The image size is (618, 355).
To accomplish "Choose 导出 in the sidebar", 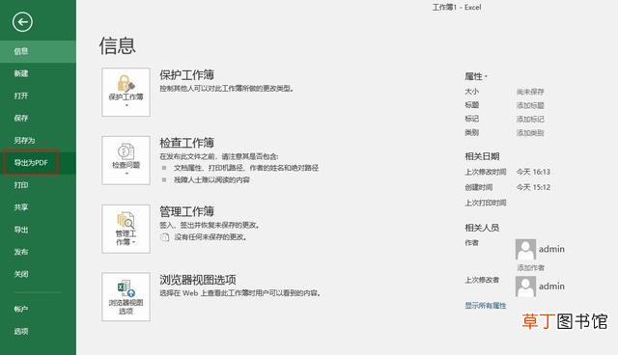I will (38, 230).
